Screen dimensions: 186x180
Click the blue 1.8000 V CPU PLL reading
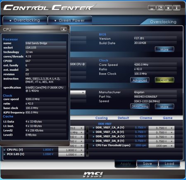click(48, 150)
